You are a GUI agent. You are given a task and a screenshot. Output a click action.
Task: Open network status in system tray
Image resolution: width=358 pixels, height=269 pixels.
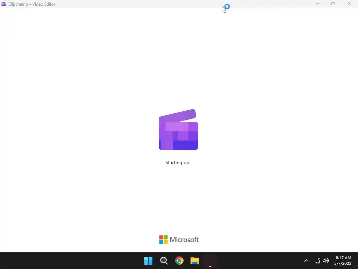pos(317,261)
